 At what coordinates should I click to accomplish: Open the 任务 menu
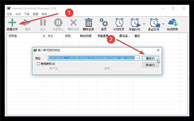(x=9, y=14)
